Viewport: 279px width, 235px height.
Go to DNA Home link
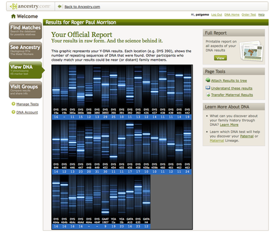pyautogui.click(x=232, y=14)
